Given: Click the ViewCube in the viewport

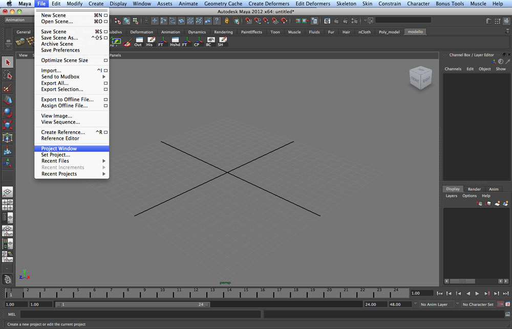Looking at the screenshot, I should point(421,78).
